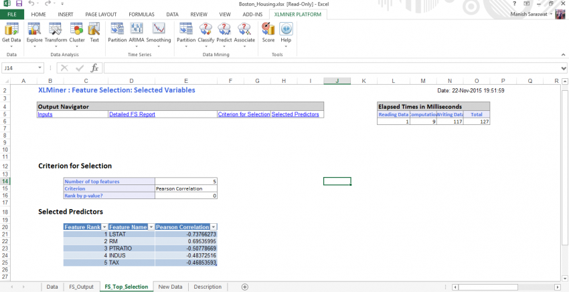
Task: Switch to the FS_Output sheet tab
Action: pyautogui.click(x=81, y=287)
